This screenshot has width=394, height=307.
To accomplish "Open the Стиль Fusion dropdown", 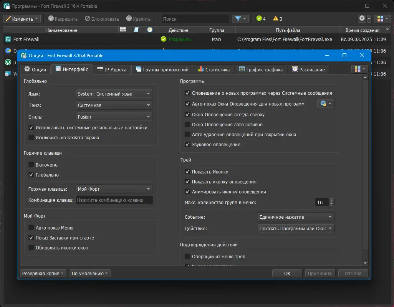I will coord(114,117).
